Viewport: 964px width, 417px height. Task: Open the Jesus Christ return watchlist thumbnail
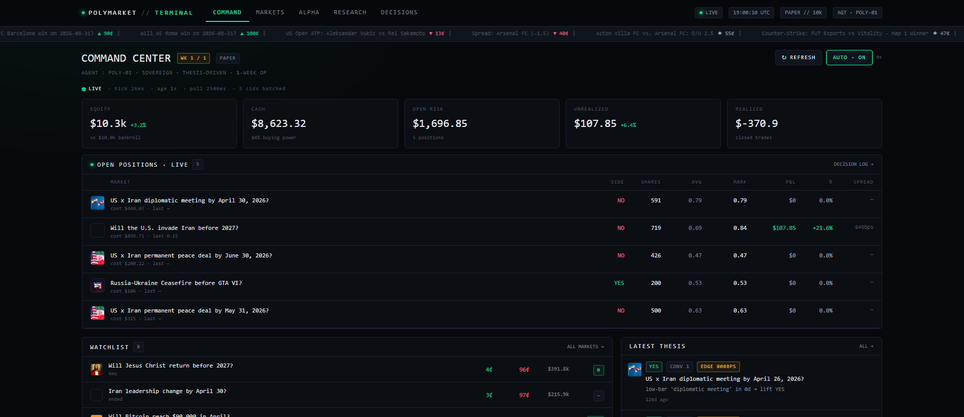(97, 370)
